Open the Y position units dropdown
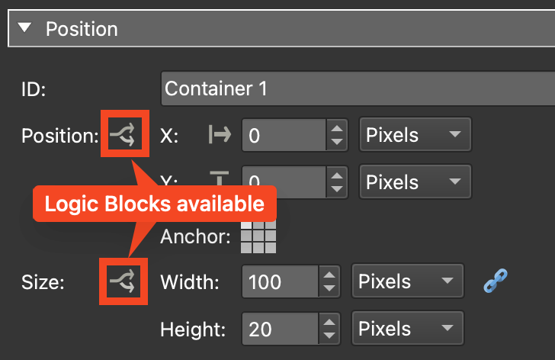This screenshot has width=555, height=360. point(415,183)
